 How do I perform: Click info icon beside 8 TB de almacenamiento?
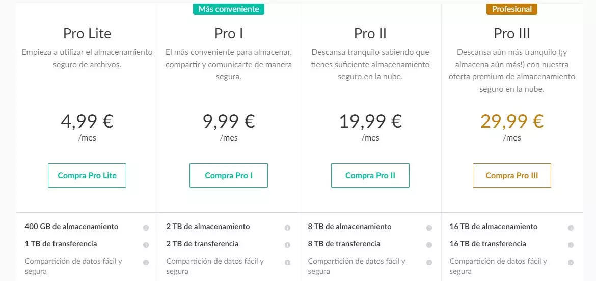tap(429, 228)
